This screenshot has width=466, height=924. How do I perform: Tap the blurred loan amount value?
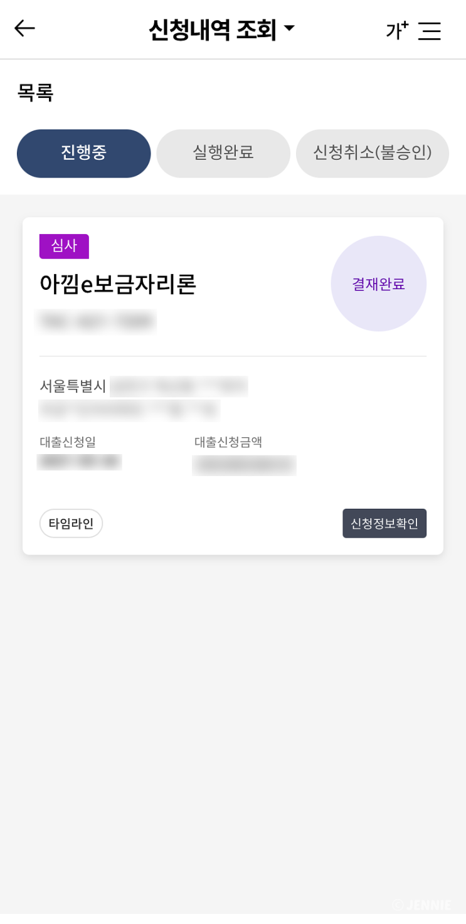[244, 465]
